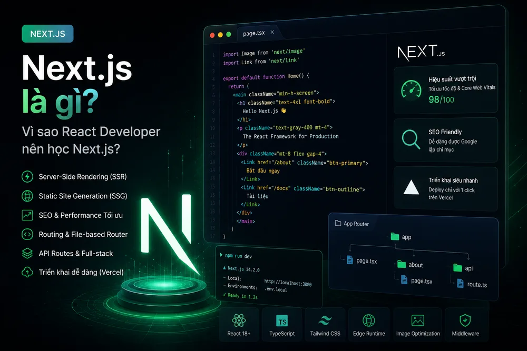Click the speedometer performance gauge icon
Viewport: 527px width, 351px height.
pos(411,89)
